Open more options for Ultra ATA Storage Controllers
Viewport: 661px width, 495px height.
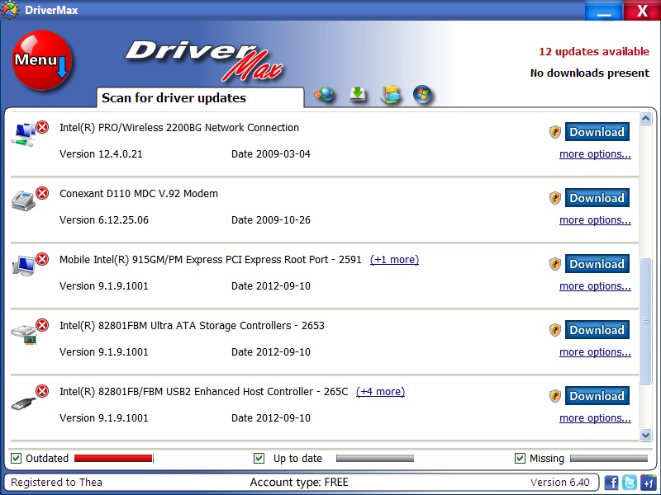(595, 352)
